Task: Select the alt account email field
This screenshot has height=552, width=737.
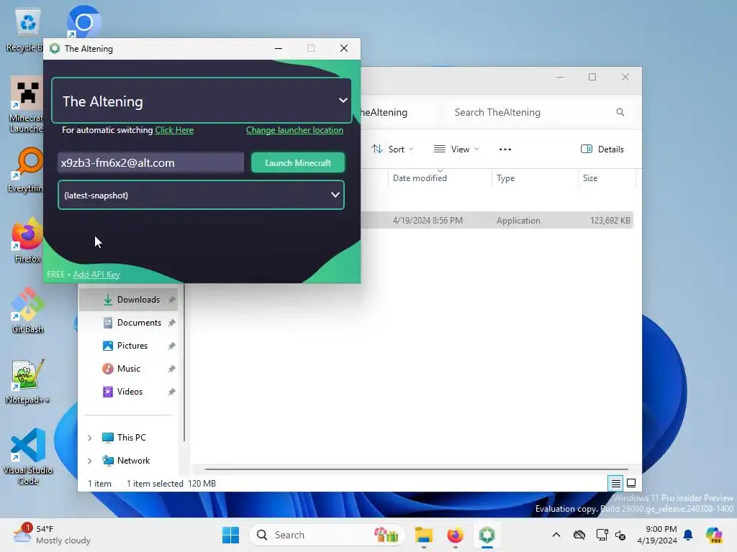Action: 151,162
